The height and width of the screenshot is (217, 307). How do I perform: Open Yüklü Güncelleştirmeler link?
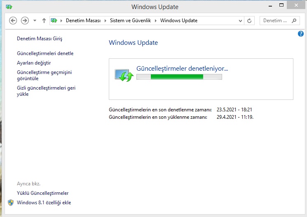[x=43, y=193]
